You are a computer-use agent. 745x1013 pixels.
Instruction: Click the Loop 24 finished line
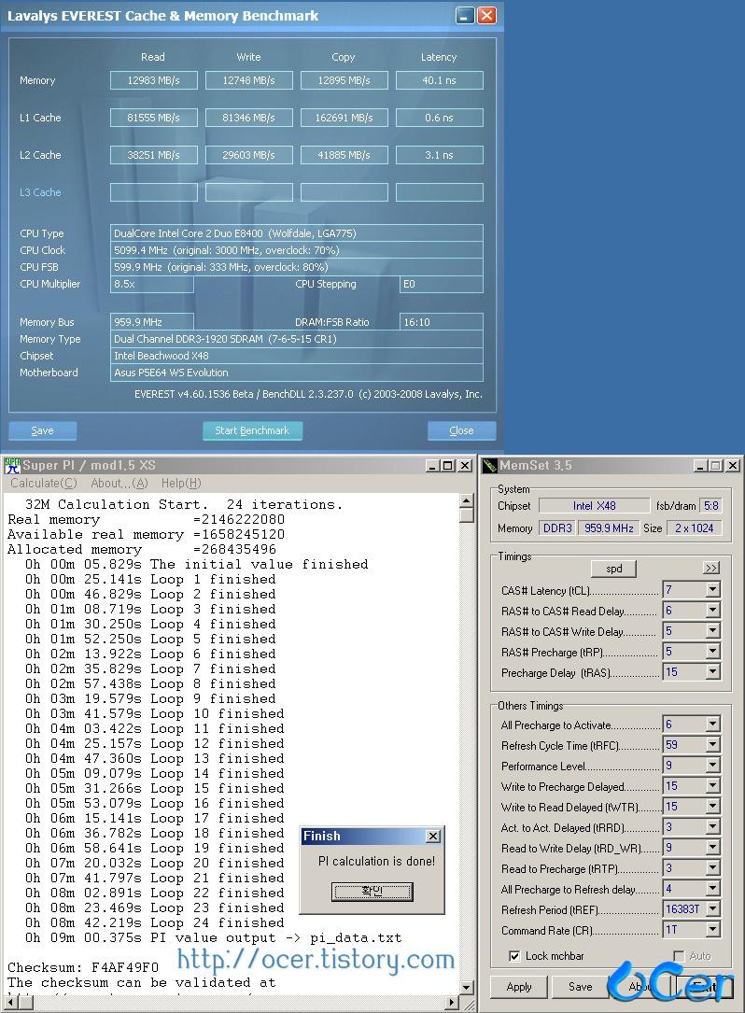(154, 922)
